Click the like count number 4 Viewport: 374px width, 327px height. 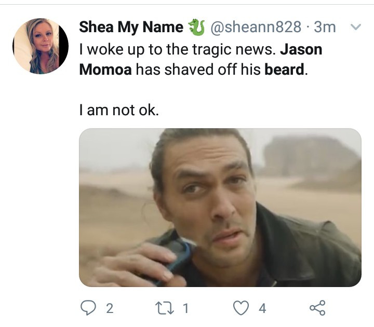[262, 308]
